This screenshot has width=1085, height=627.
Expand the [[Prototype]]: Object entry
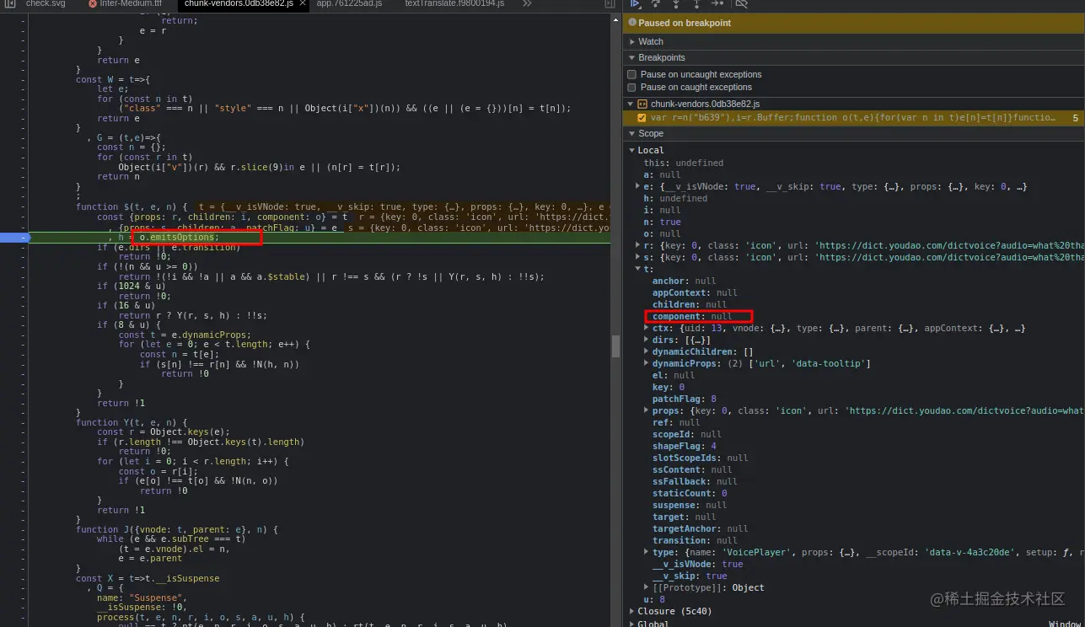coord(647,587)
